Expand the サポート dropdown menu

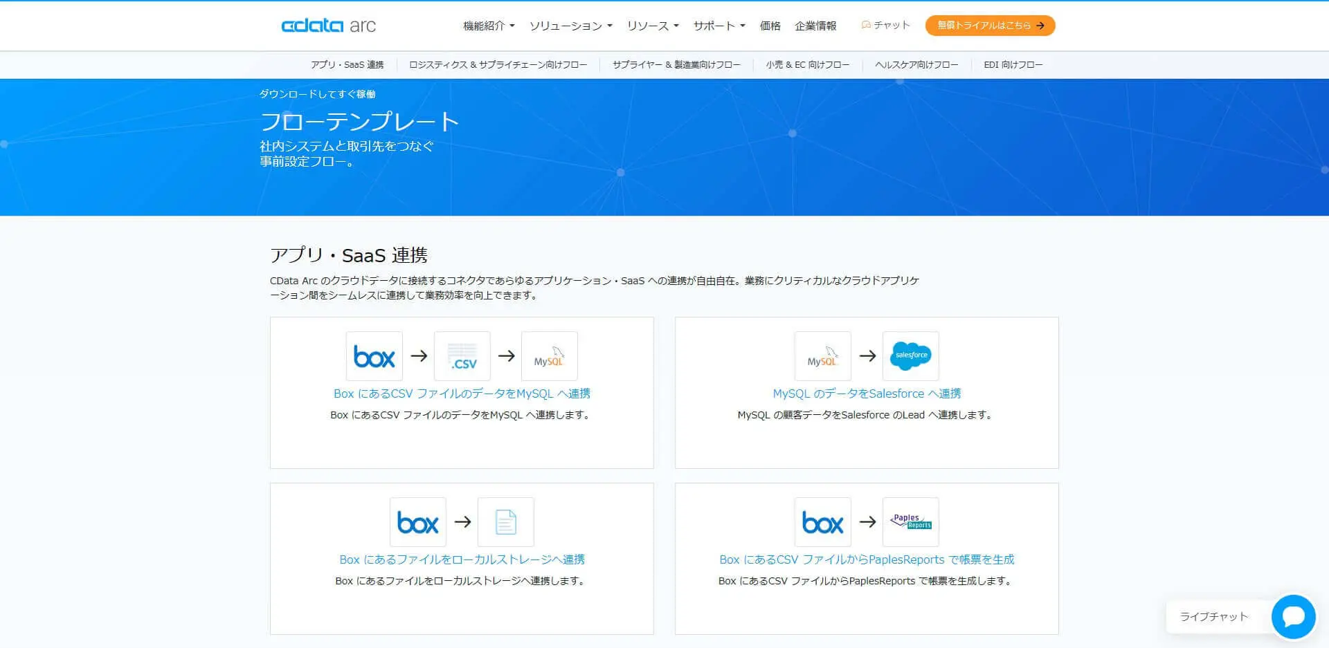pos(719,26)
